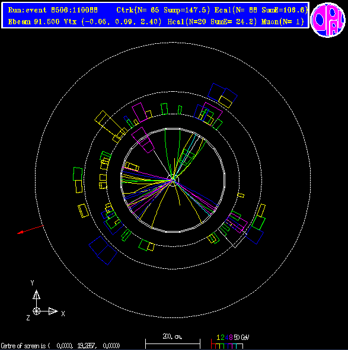The height and width of the screenshot is (350, 348).
Task: Click the yellow 1 GeV legend label
Action: tap(218, 338)
